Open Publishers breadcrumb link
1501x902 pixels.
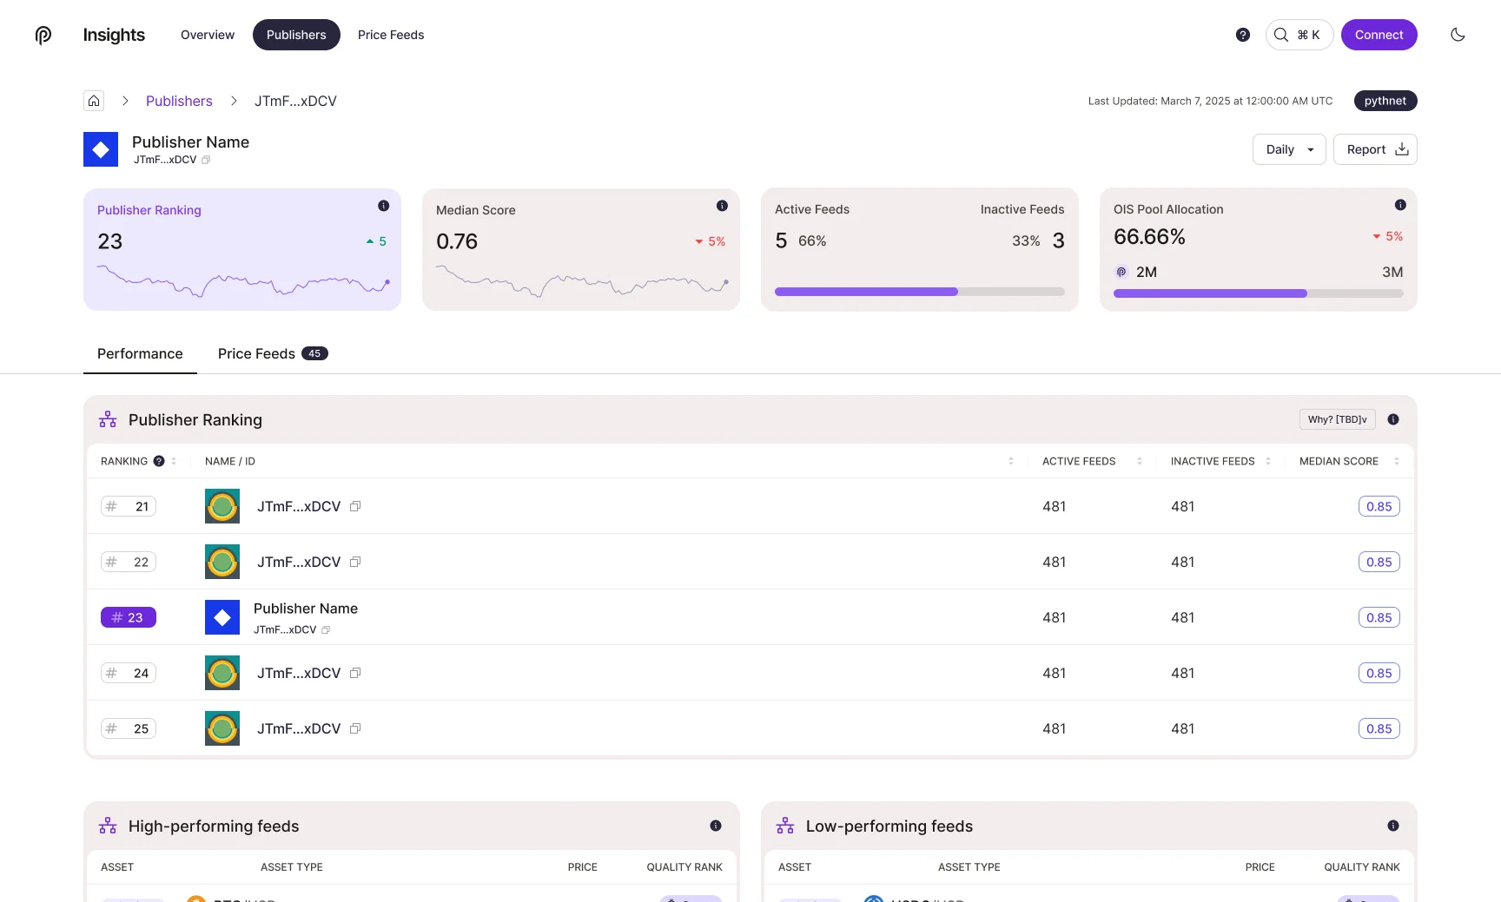pos(179,101)
